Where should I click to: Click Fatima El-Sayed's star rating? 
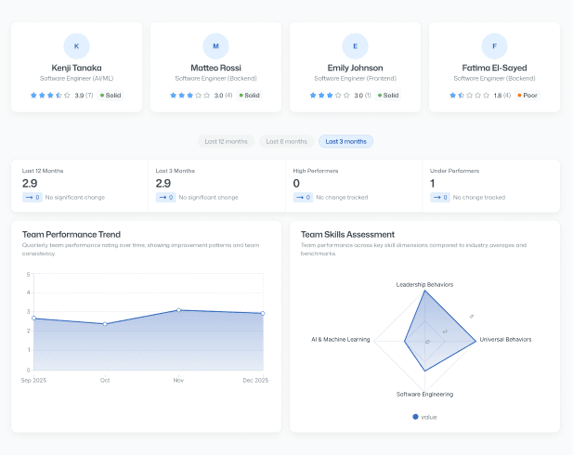pyautogui.click(x=470, y=95)
